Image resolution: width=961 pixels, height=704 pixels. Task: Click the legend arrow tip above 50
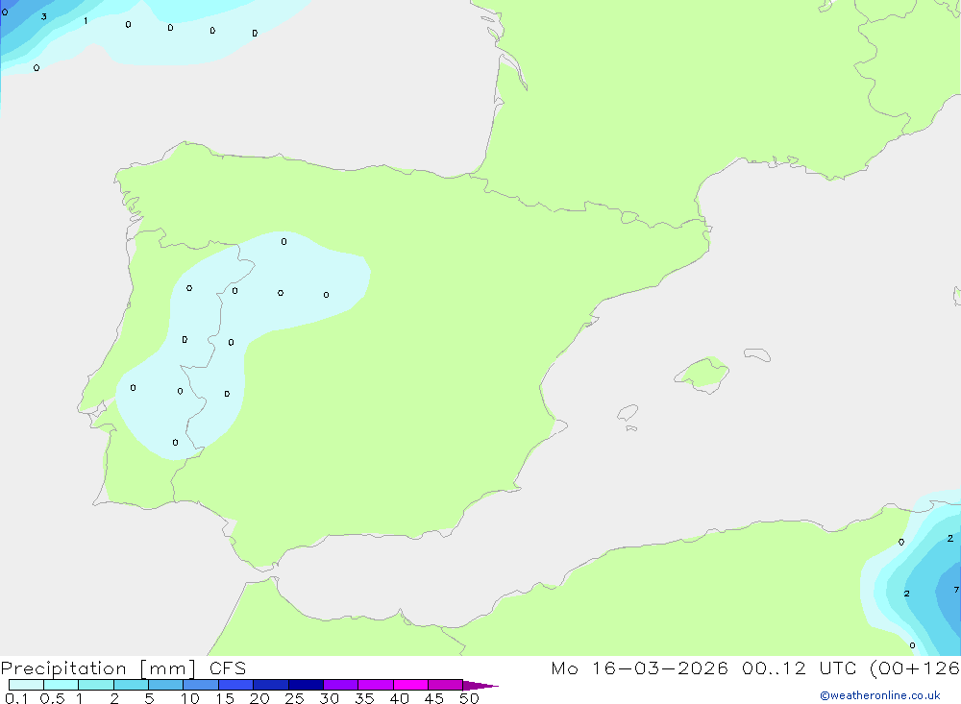[480, 686]
